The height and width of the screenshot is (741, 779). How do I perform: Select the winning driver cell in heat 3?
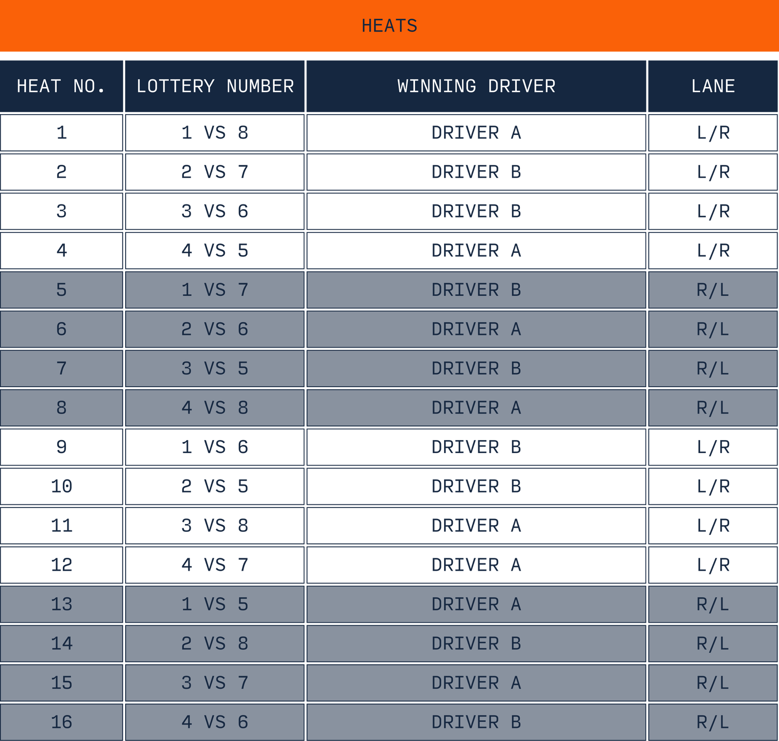tap(476, 212)
